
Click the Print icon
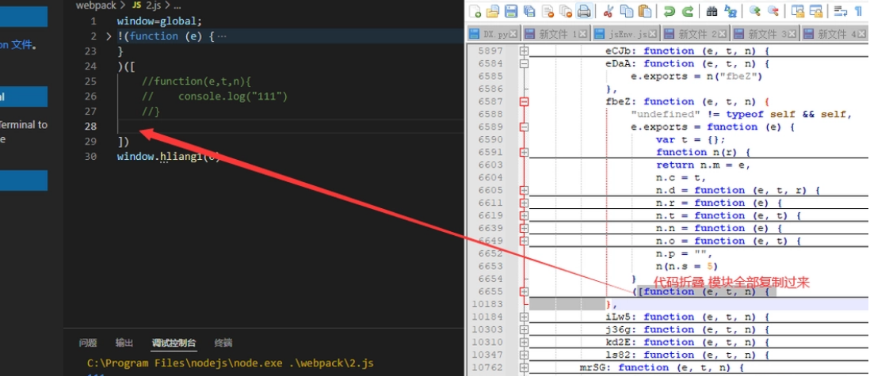[x=584, y=10]
